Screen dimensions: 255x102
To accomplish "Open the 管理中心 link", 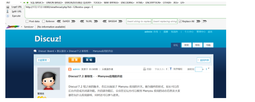I will tap(201, 32).
